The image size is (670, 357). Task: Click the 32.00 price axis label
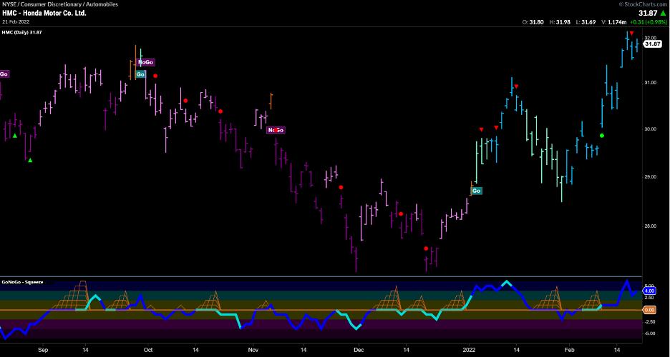pyautogui.click(x=650, y=38)
